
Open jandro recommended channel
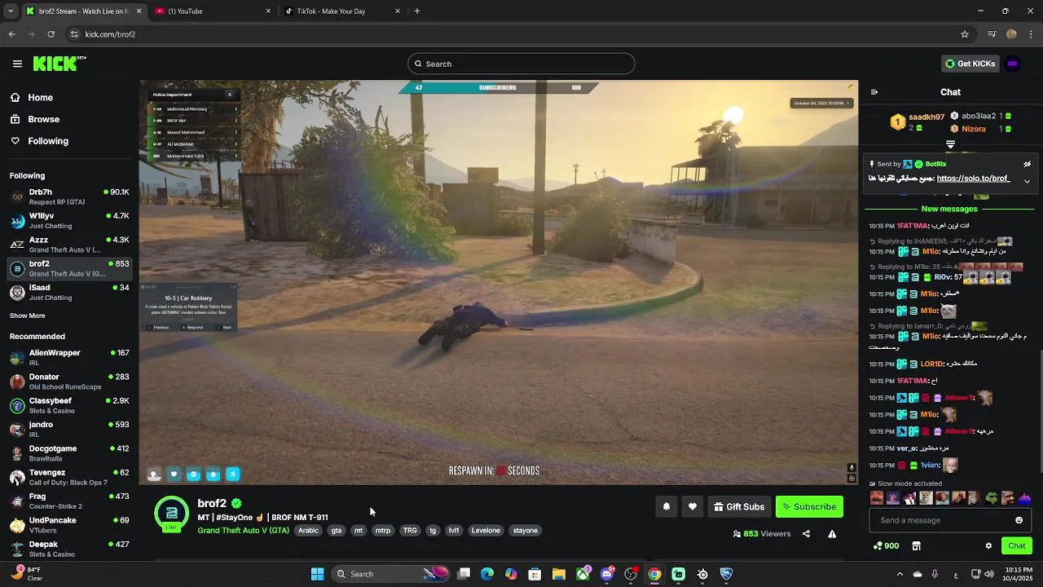[69, 429]
